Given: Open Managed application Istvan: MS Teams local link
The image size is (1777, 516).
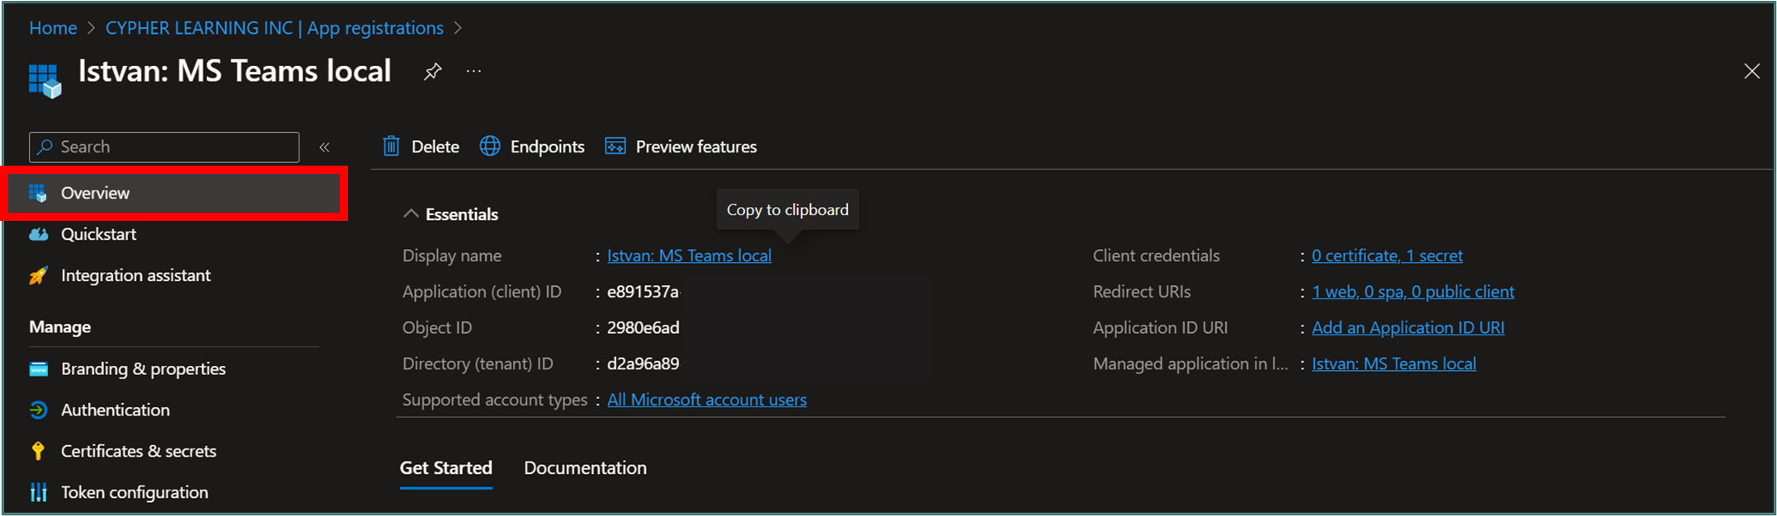Looking at the screenshot, I should (x=1393, y=364).
